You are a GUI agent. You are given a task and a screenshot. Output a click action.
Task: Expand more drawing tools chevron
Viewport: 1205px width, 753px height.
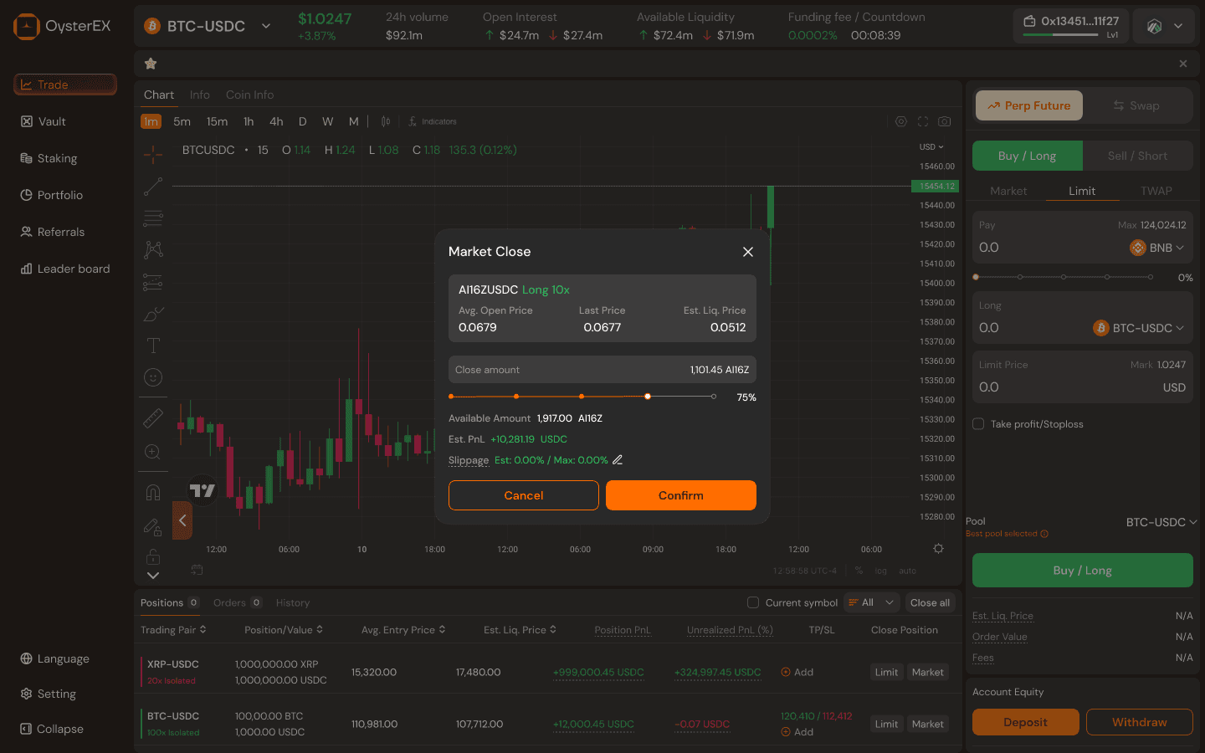153,575
